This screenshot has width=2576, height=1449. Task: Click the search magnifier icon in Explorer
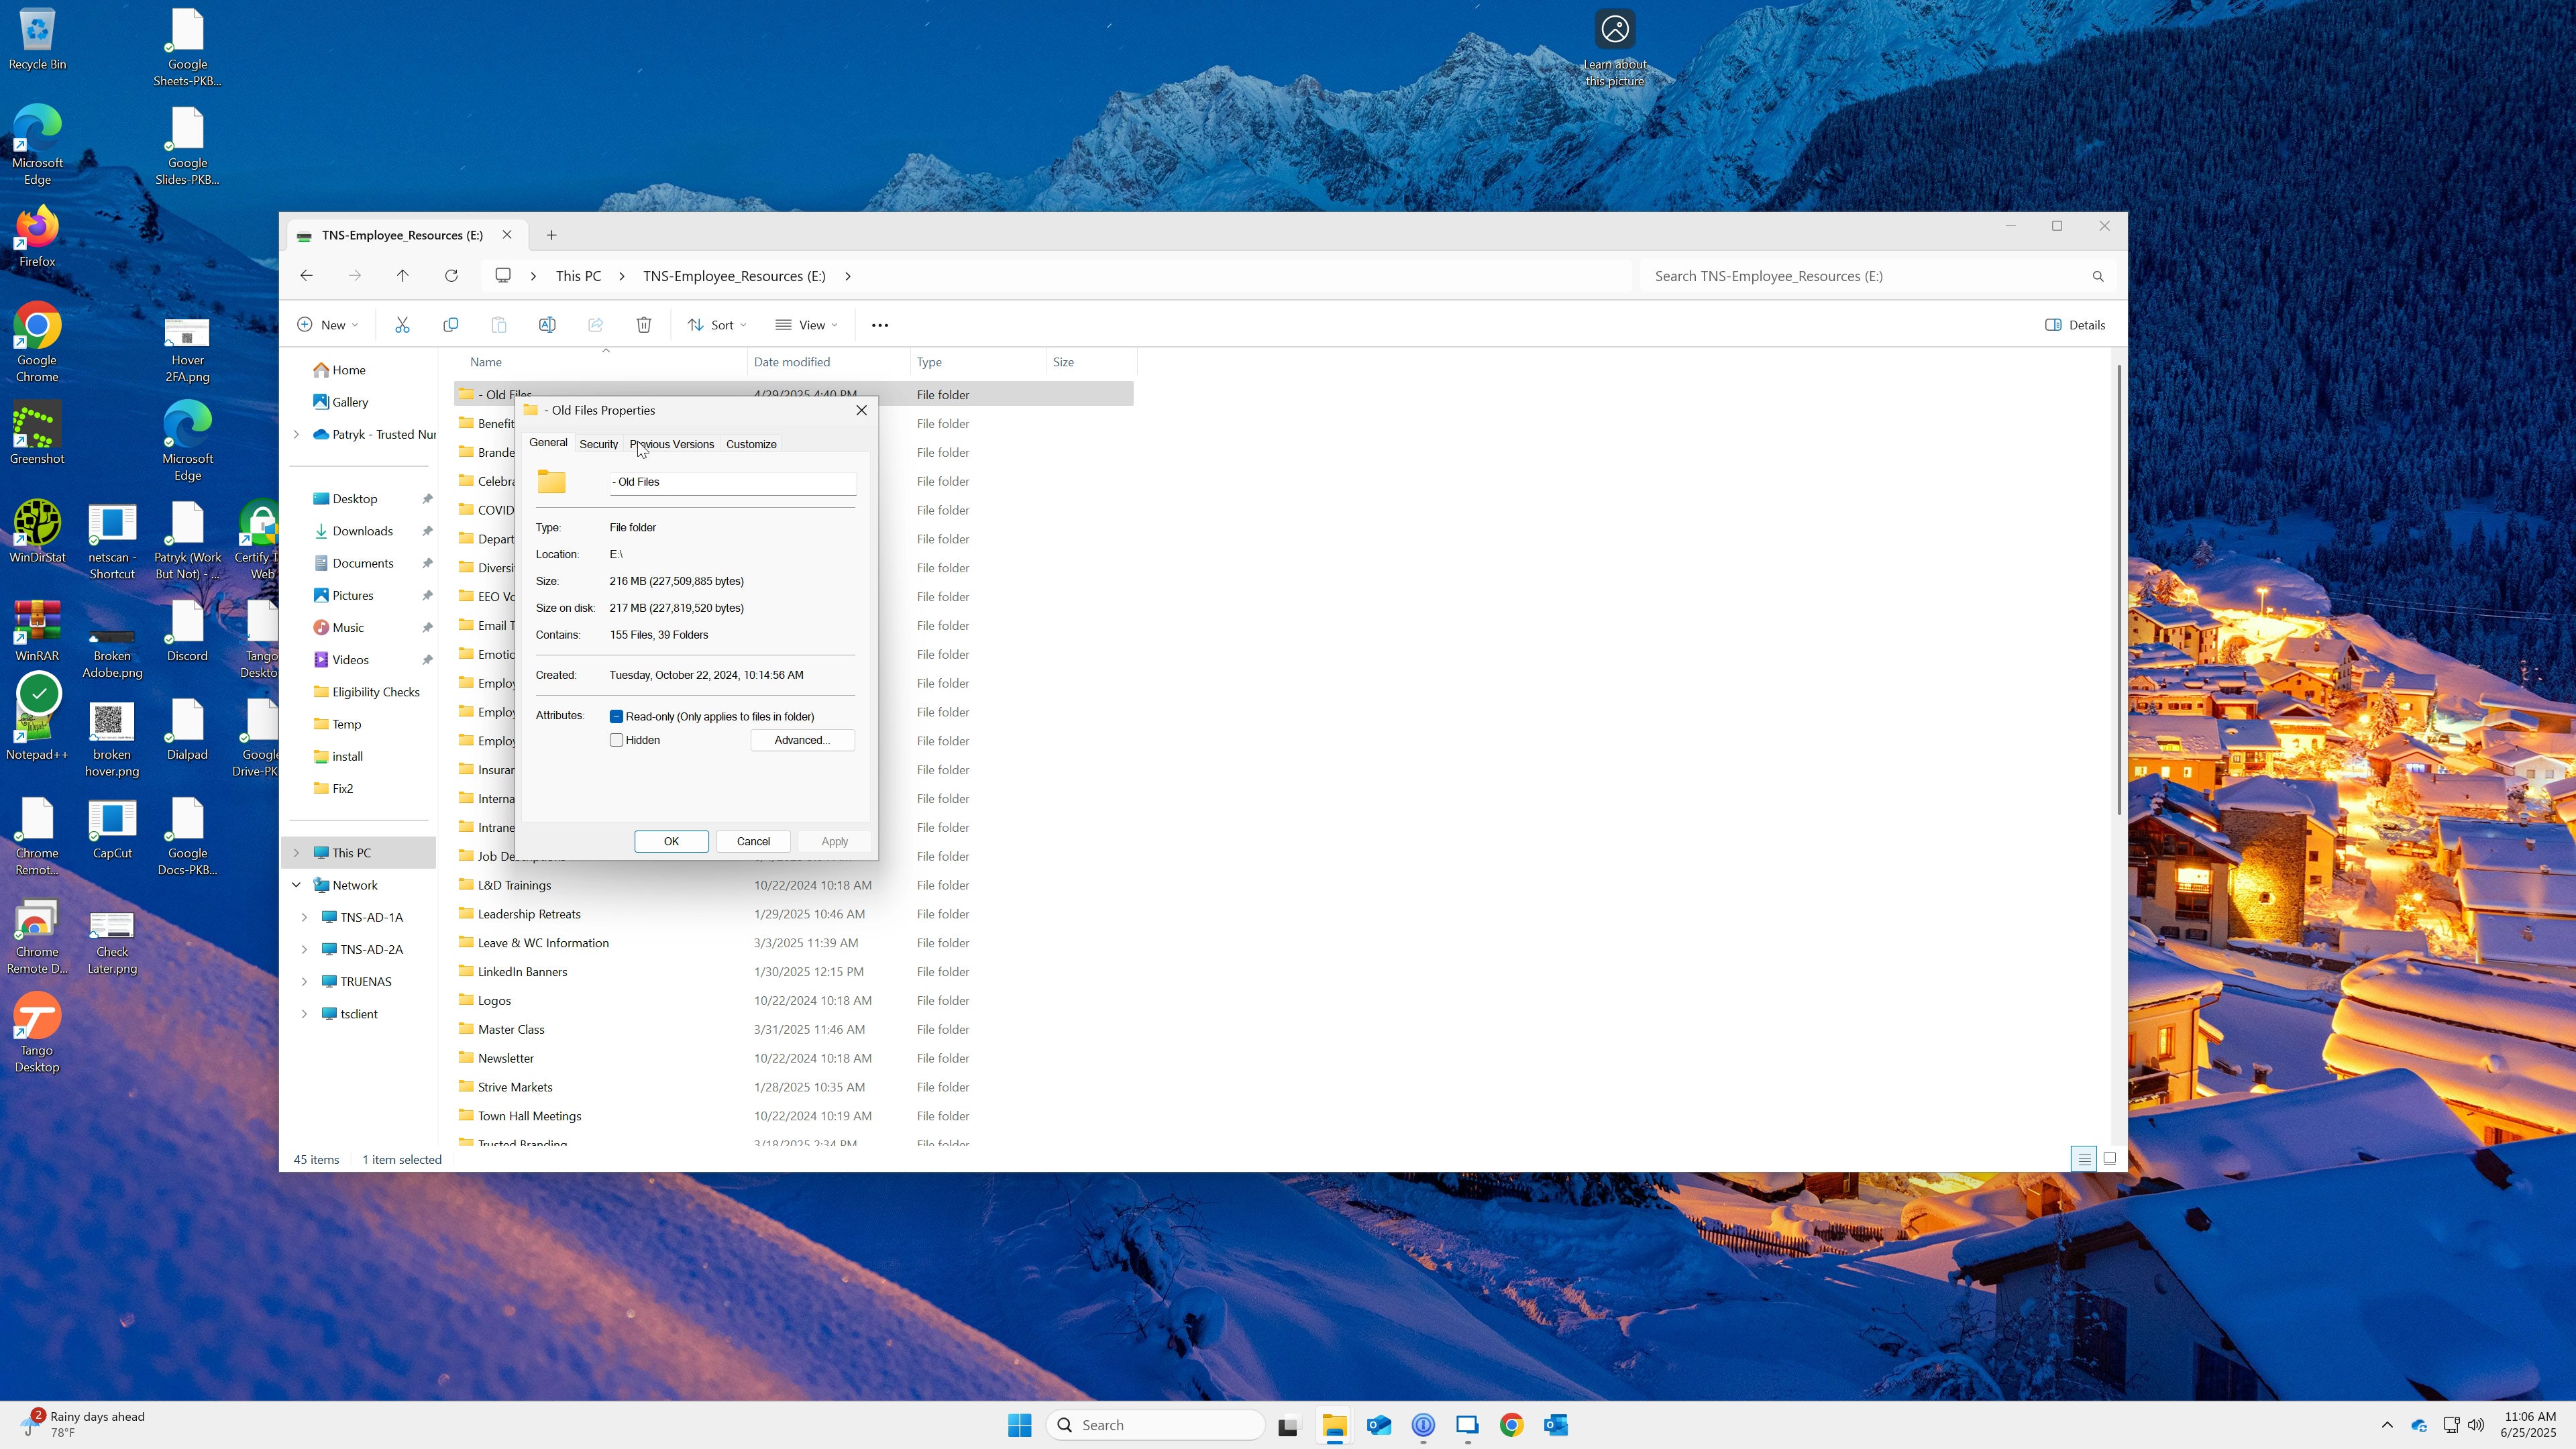point(2098,277)
